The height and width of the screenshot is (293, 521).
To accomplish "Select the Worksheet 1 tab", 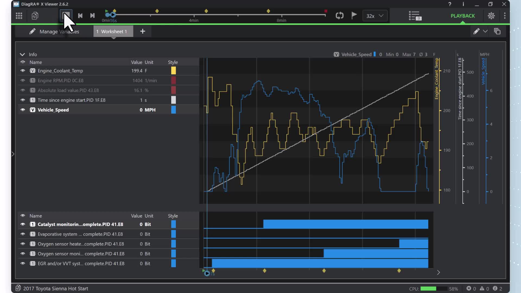I will [x=113, y=31].
